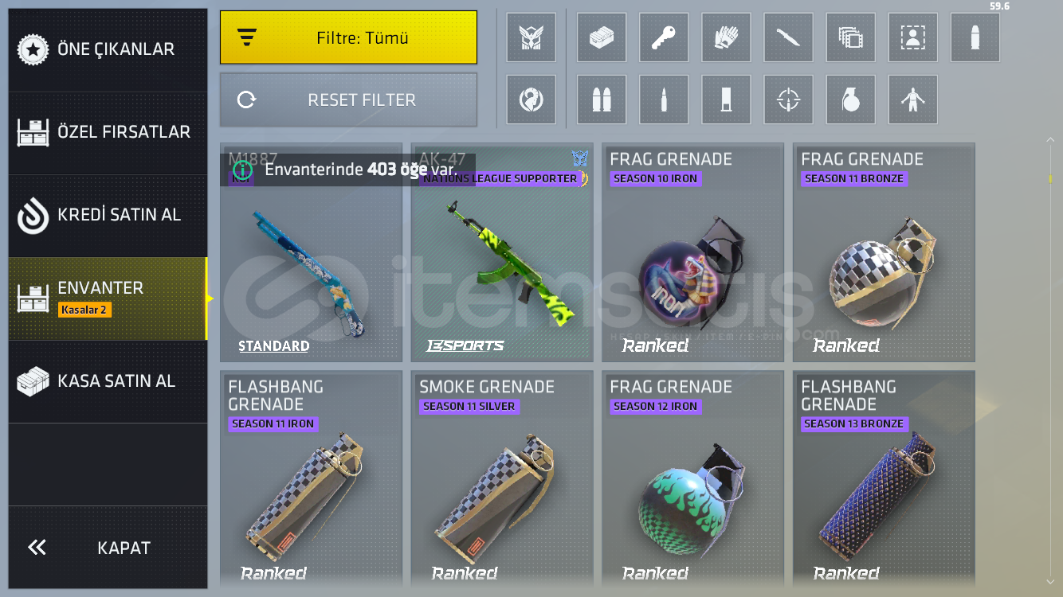Open the Season 12 Iron frag grenade
The image size is (1063, 597).
click(x=692, y=479)
